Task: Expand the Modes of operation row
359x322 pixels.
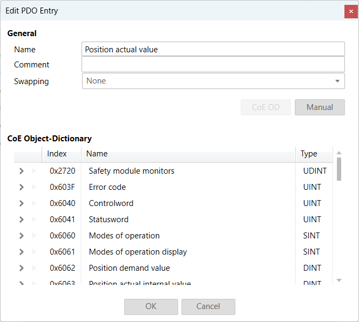Action: tap(22, 236)
